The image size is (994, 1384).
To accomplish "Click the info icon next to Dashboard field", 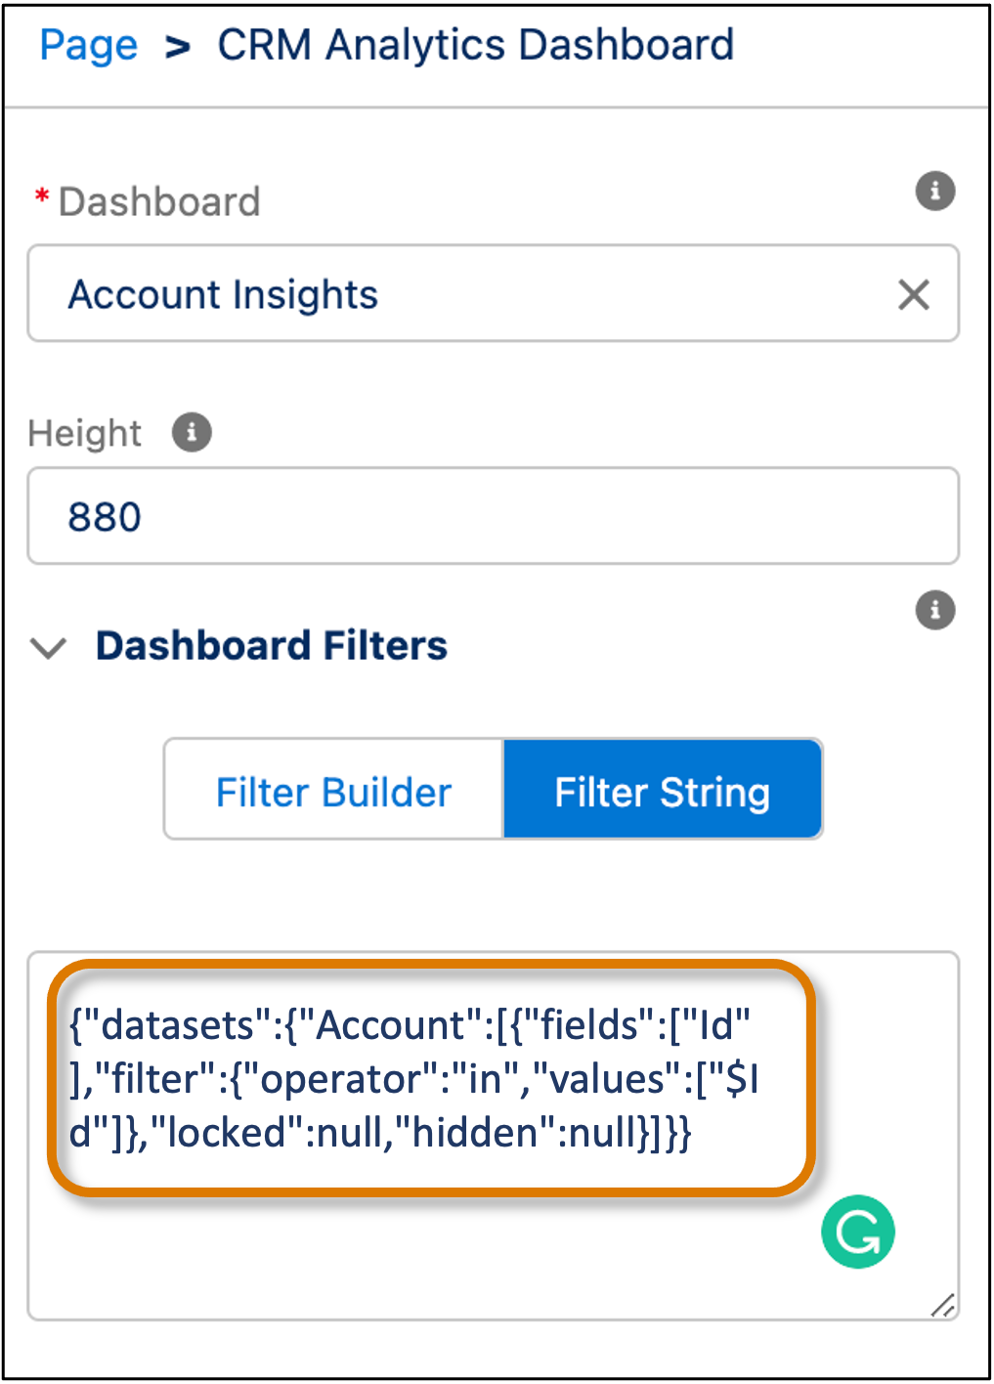I will tap(934, 192).
